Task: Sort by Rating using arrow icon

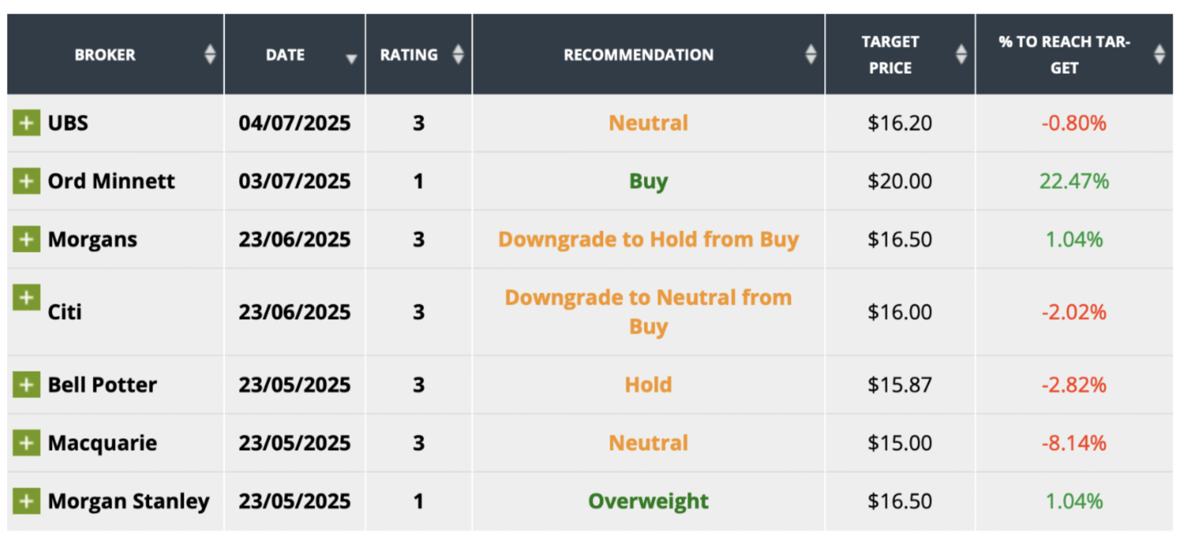Action: coord(458,54)
